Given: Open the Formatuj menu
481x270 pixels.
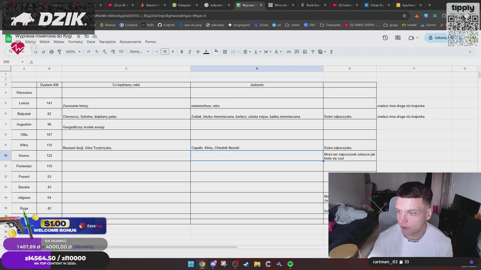Looking at the screenshot, I should pyautogui.click(x=75, y=42).
